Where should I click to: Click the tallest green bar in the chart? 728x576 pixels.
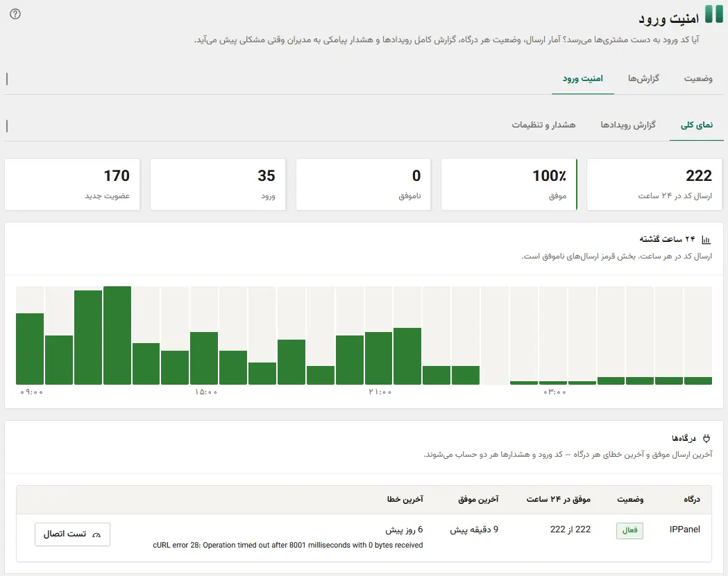click(117, 335)
